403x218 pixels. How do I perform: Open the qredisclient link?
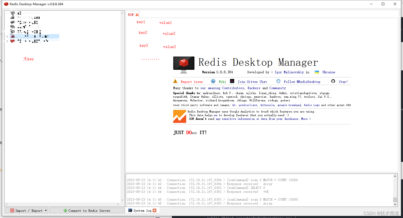248,105
